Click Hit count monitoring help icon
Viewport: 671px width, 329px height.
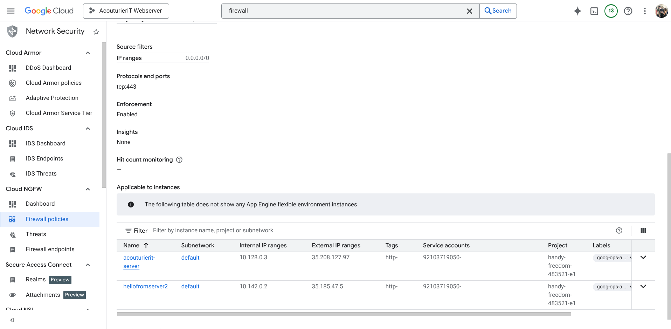coord(179,160)
